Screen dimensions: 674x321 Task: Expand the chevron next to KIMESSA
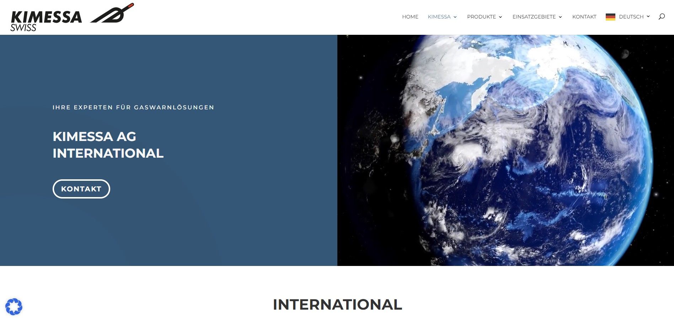(455, 17)
